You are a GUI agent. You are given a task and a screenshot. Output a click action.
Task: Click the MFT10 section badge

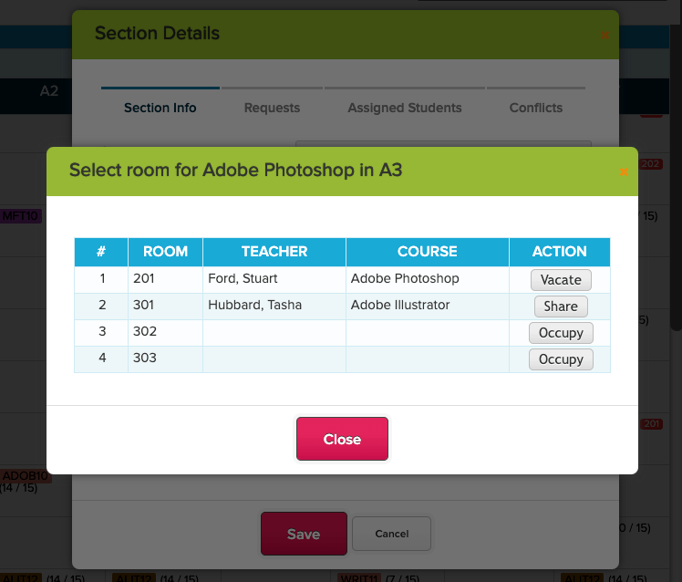pyautogui.click(x=20, y=216)
